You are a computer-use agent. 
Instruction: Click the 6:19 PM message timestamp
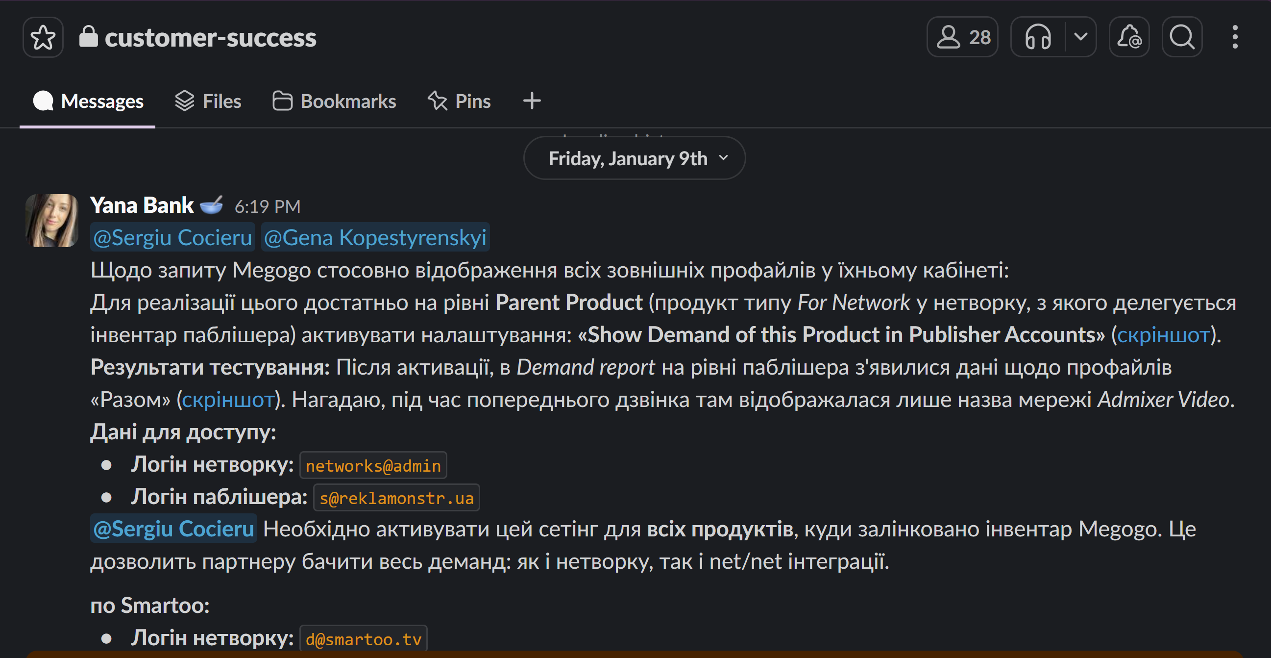268,207
